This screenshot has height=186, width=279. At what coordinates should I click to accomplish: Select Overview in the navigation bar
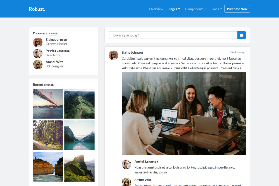[x=156, y=9]
